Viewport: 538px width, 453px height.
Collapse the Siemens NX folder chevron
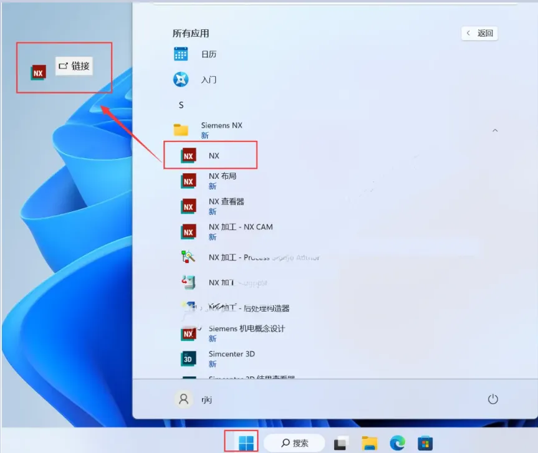click(495, 130)
